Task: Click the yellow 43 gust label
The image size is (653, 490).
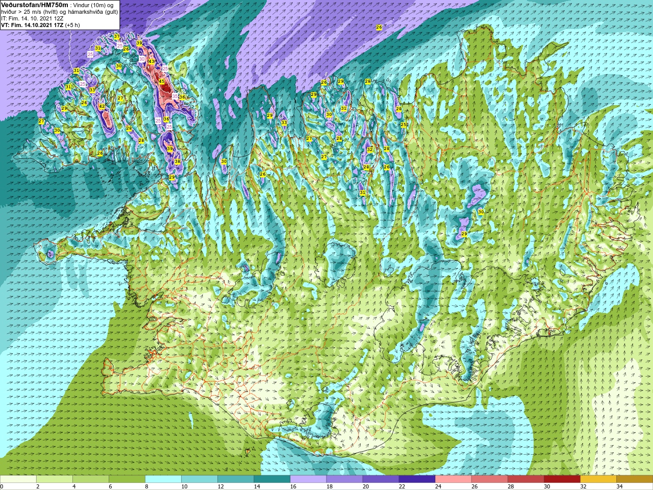Action: 152,61
